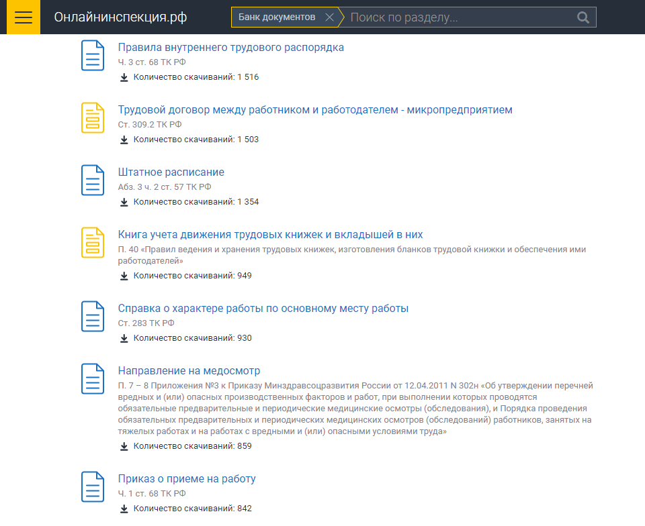Viewport: 645px width, 526px height.
Task: Click download icon under Штатное расписание
Action: 124,202
